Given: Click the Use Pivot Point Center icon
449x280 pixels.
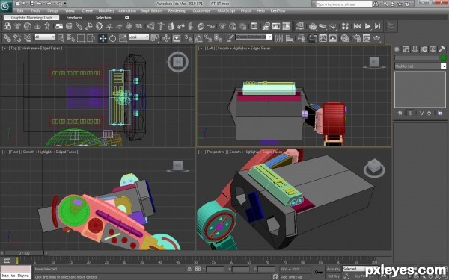Looking at the screenshot, I should 155,38.
